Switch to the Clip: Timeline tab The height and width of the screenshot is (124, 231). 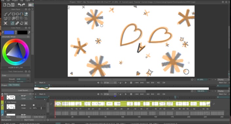pyautogui.click(x=14, y=85)
